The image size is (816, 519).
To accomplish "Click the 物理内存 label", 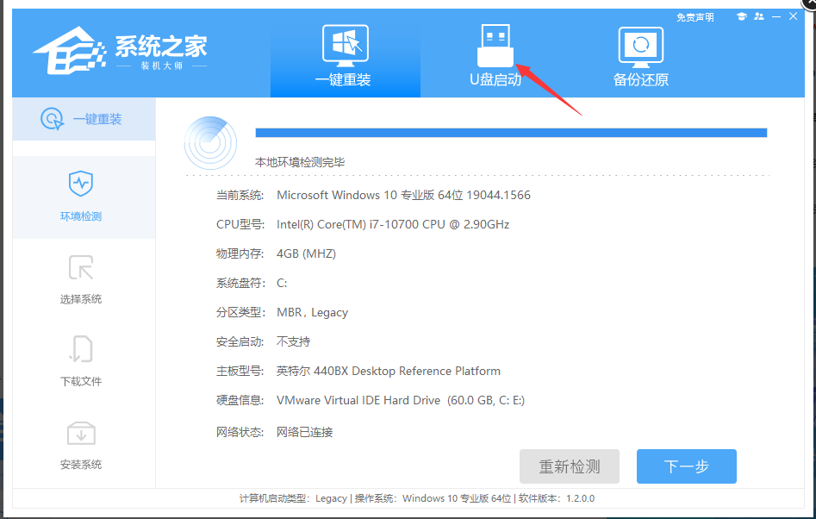I will coord(240,253).
